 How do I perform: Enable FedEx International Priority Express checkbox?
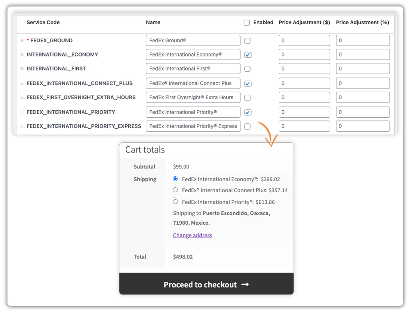pos(247,126)
